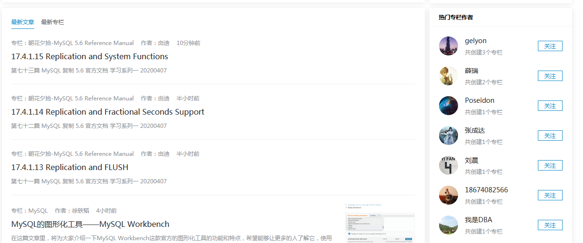Open author 徐轶韬 profile link
This screenshot has width=583, height=243.
72,211
